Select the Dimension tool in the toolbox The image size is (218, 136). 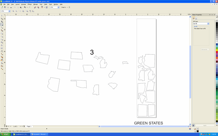pos(2,51)
